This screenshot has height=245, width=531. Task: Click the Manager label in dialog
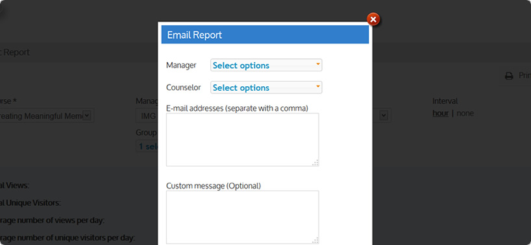(x=181, y=65)
